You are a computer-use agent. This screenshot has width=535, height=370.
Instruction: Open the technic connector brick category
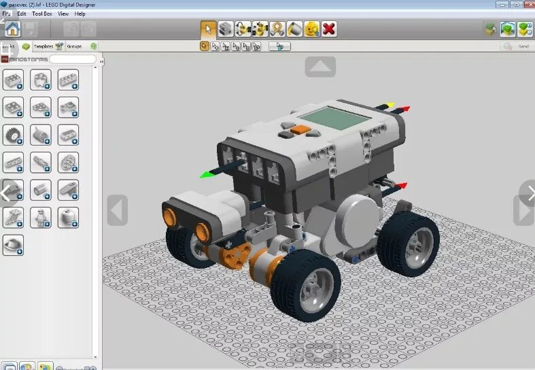[68, 135]
